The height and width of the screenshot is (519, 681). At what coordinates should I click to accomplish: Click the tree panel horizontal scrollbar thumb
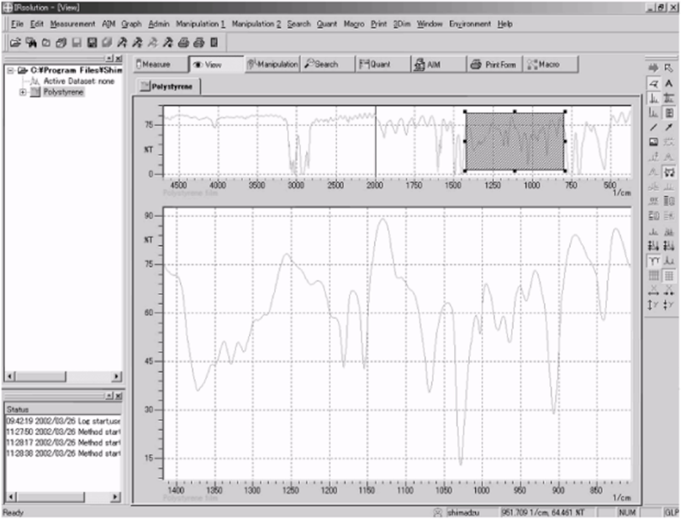[x=41, y=376]
